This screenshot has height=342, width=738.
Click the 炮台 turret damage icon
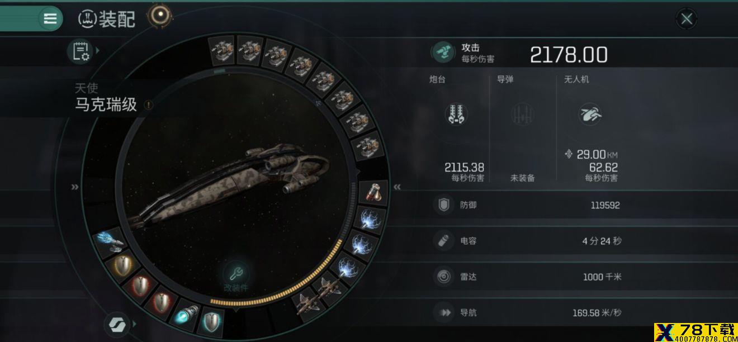456,114
